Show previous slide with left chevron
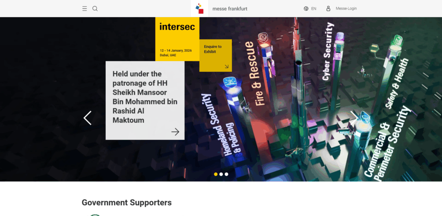Image resolution: width=442 pixels, height=216 pixels. (x=87, y=118)
